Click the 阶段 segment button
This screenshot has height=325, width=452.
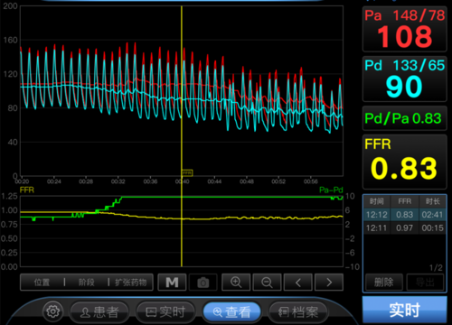click(86, 283)
